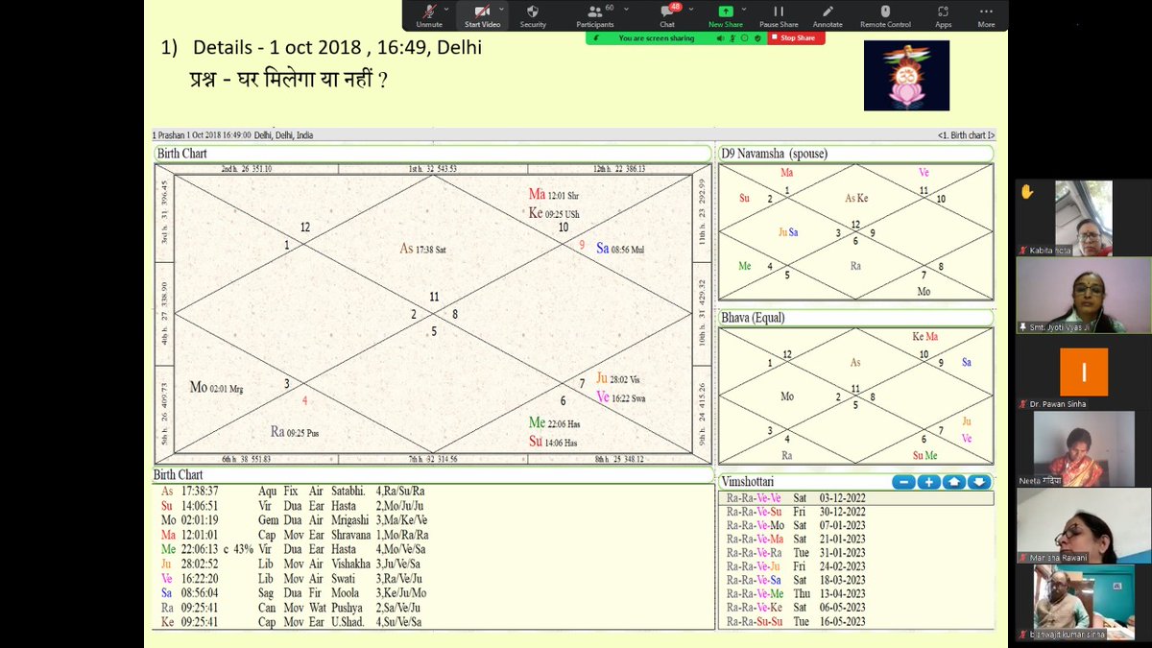Click the Neeta participant video thumbnail
This screenshot has height=648, width=1152.
[x=1084, y=449]
